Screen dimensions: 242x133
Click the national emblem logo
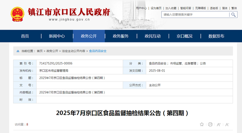point(18,14)
